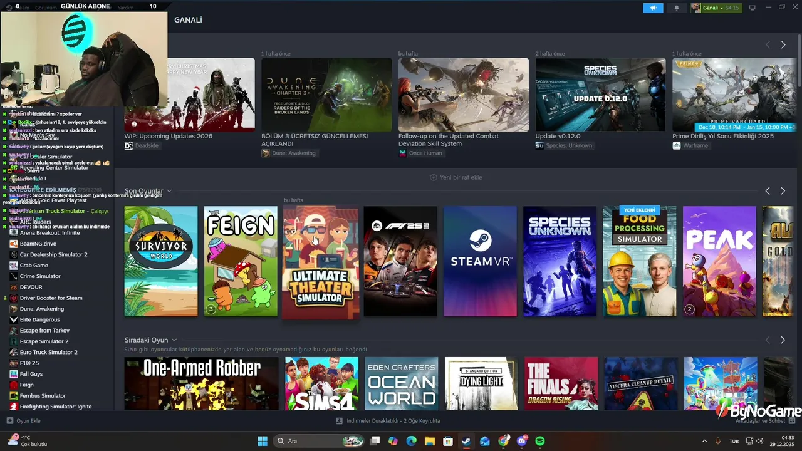This screenshot has width=802, height=451.
Task: Select the Survivor World game cover
Action: tap(161, 261)
